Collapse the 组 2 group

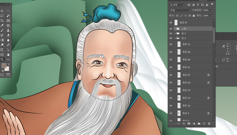tap(175, 38)
